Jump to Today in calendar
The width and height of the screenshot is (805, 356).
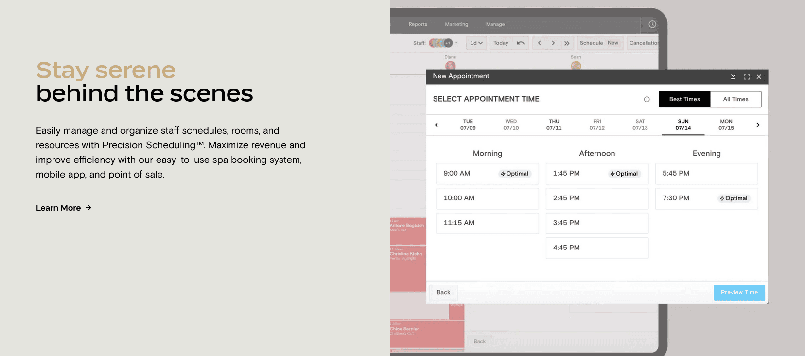(501, 43)
